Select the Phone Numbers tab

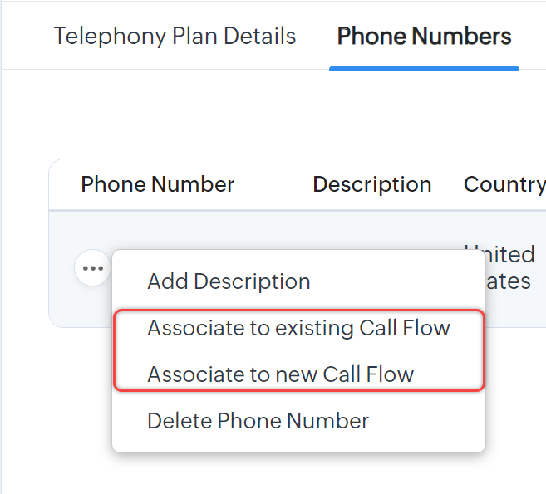tap(424, 37)
